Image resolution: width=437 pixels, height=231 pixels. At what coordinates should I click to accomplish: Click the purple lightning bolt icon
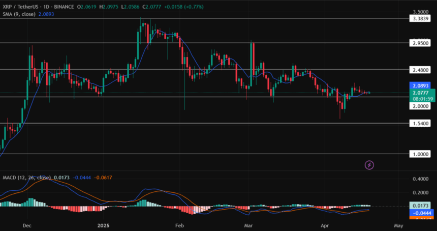369,165
